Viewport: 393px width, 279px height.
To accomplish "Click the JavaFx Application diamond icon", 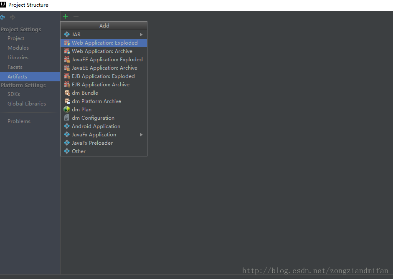I will pos(67,134).
